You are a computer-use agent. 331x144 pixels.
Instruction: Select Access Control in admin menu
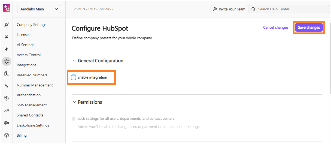(29, 55)
